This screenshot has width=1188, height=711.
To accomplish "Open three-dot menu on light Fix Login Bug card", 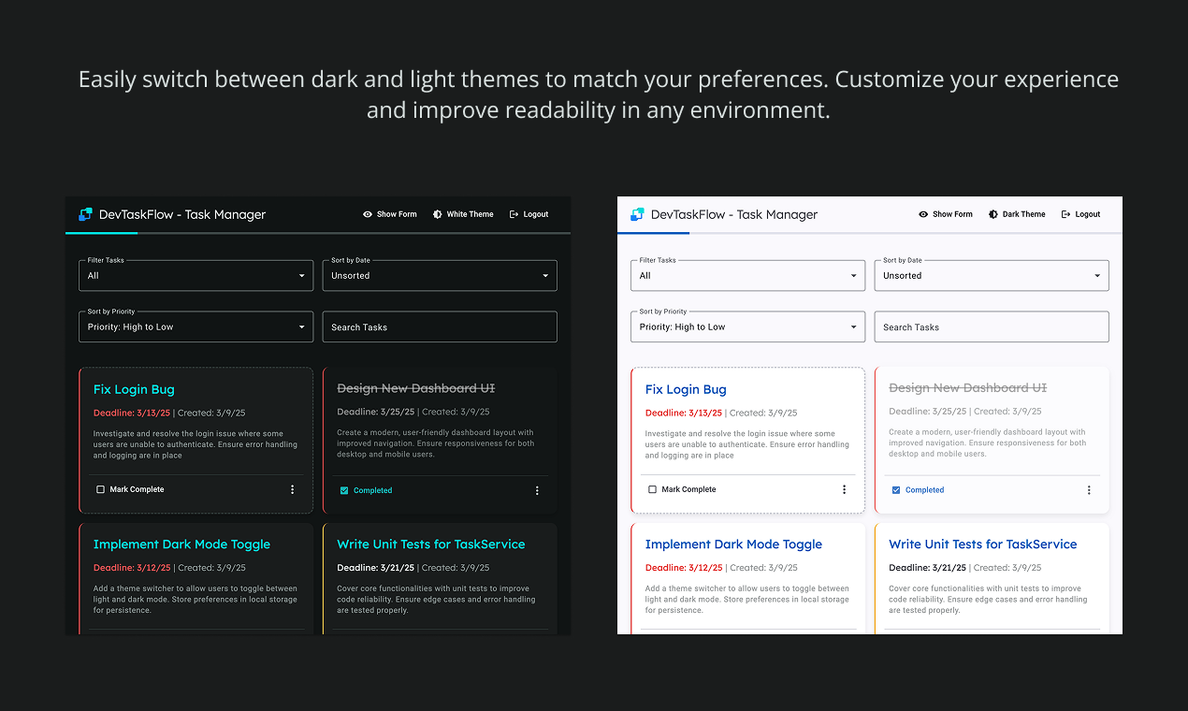I will click(x=844, y=489).
